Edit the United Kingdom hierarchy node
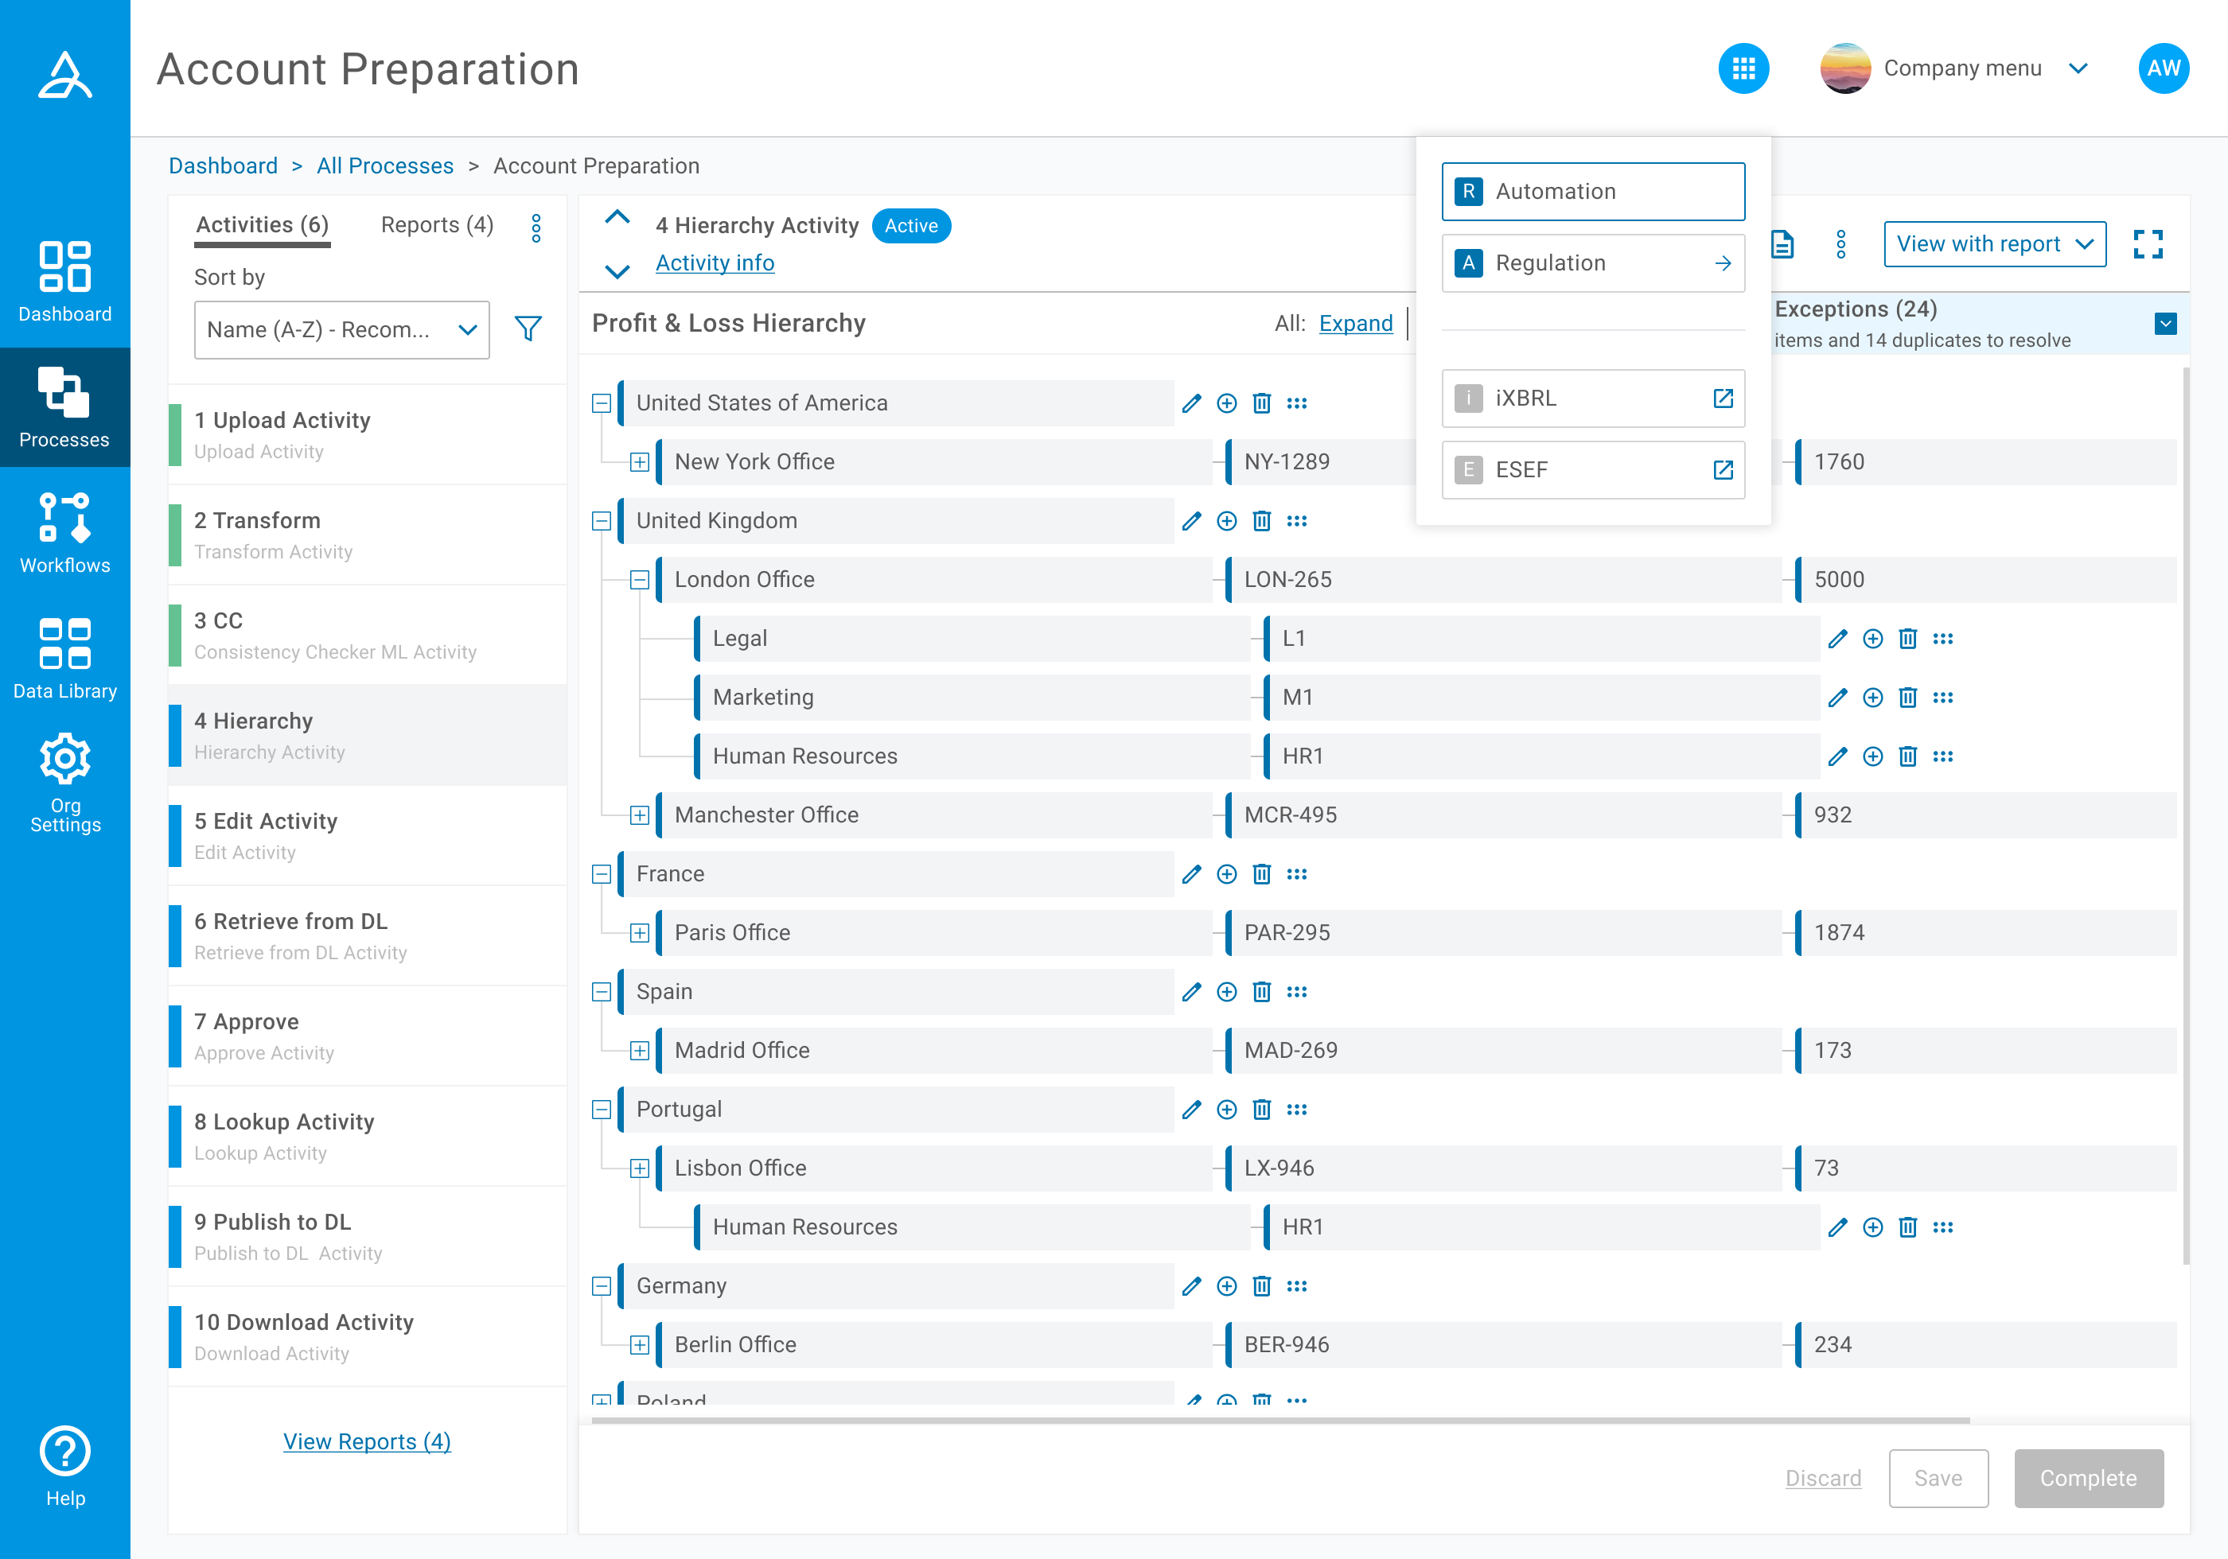Screen dimensions: 2228x1559 (1192, 521)
